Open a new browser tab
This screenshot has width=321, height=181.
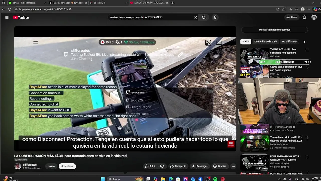(x=172, y=3)
